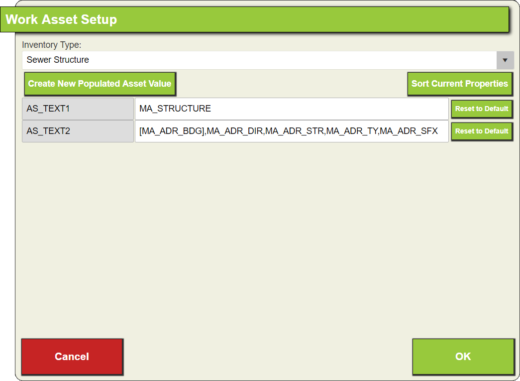Open the Inventory Type dropdown arrow
The image size is (520, 381).
505,60
